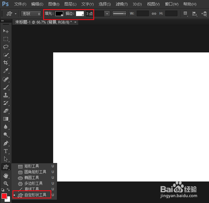Select the Path Selection tool
Screen dimensions: 209x203
click(x=5, y=159)
